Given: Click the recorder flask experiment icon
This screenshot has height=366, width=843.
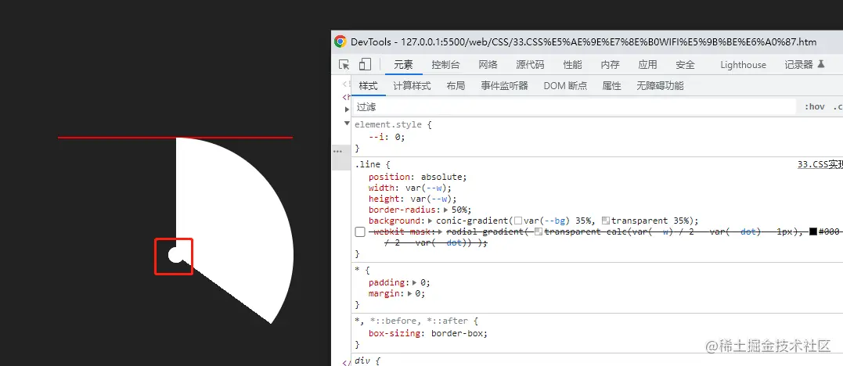Looking at the screenshot, I should click(x=821, y=64).
